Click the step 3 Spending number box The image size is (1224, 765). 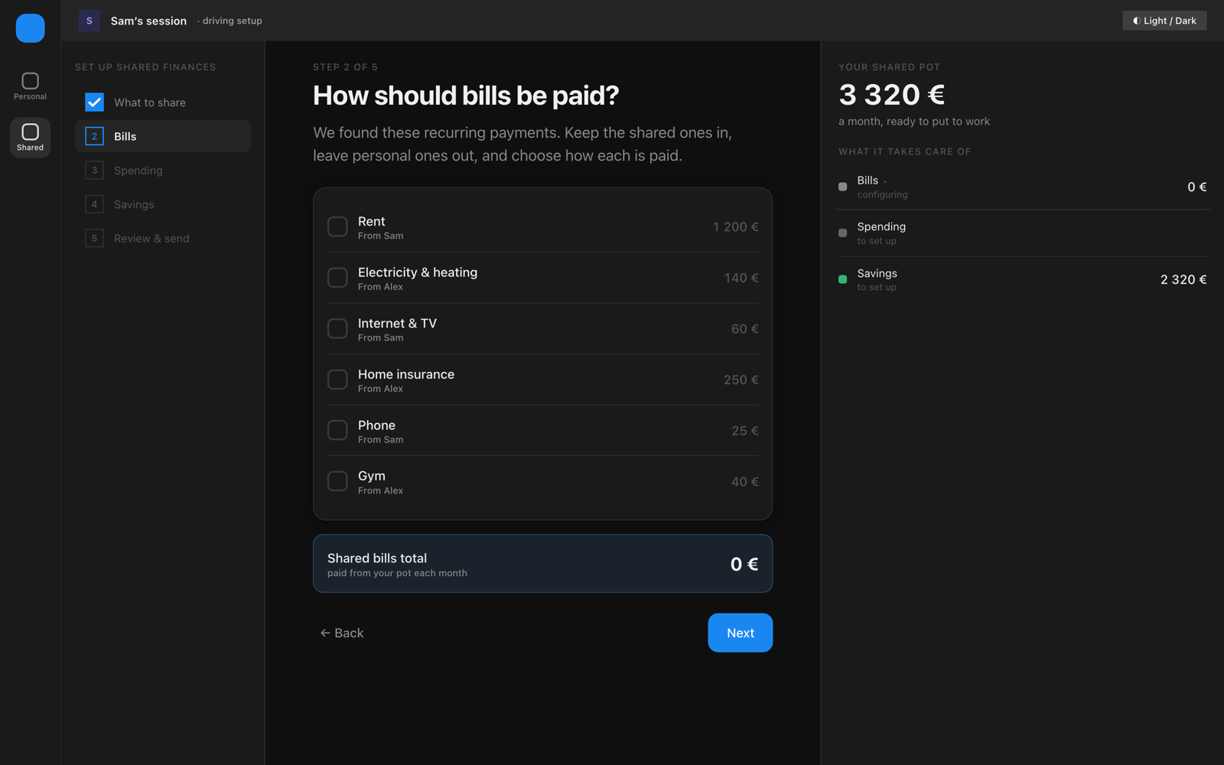pos(94,170)
